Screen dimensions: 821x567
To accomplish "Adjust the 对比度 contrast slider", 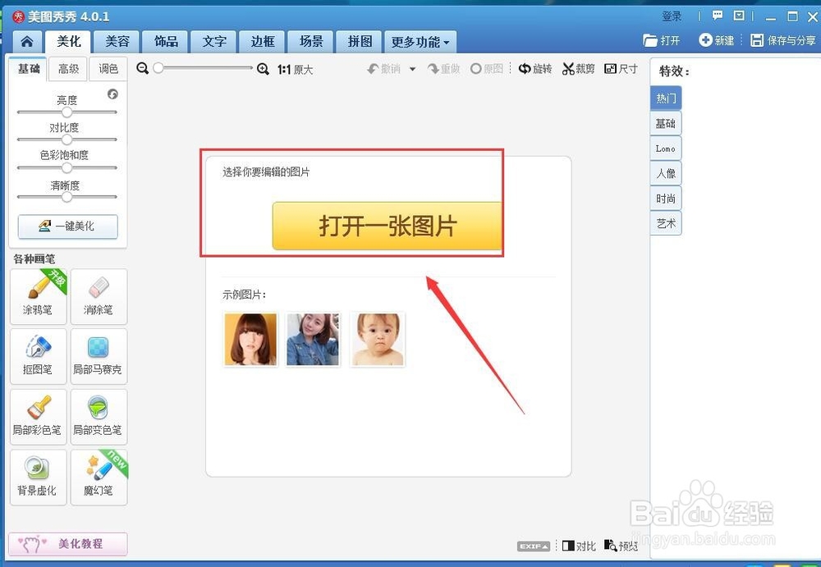I will point(67,139).
